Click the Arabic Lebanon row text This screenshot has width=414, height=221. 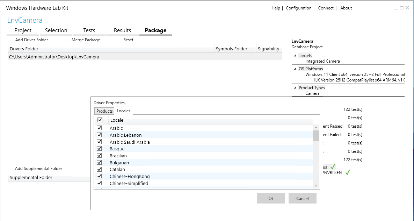(x=126, y=135)
